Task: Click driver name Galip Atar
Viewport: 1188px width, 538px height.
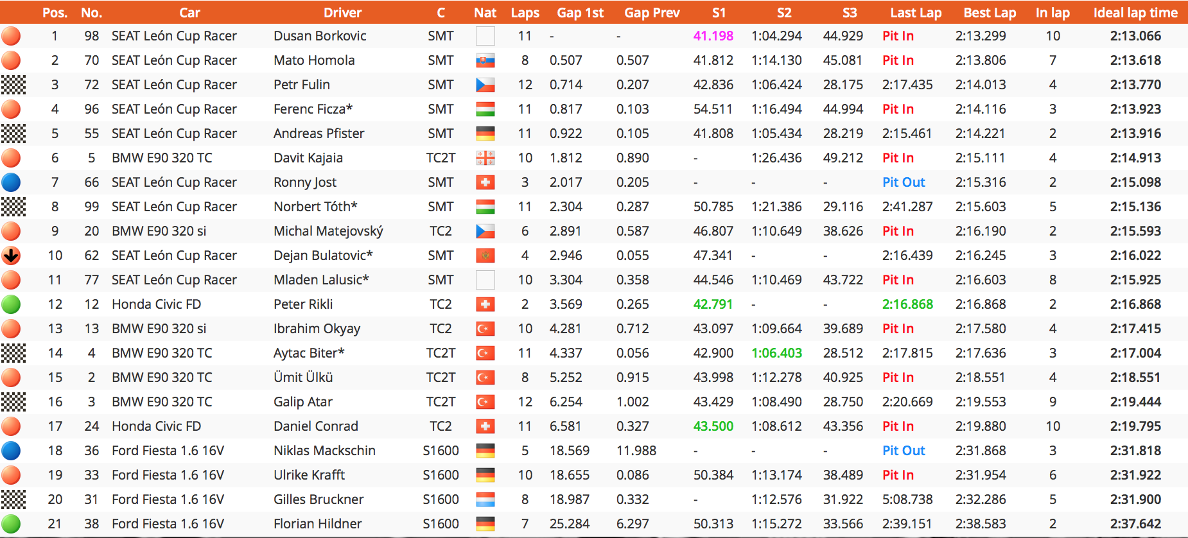Action: click(303, 402)
